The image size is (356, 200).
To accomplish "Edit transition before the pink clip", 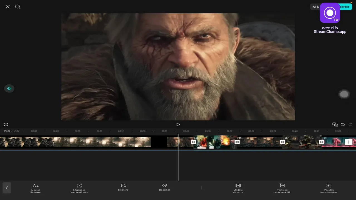I will coord(322,142).
